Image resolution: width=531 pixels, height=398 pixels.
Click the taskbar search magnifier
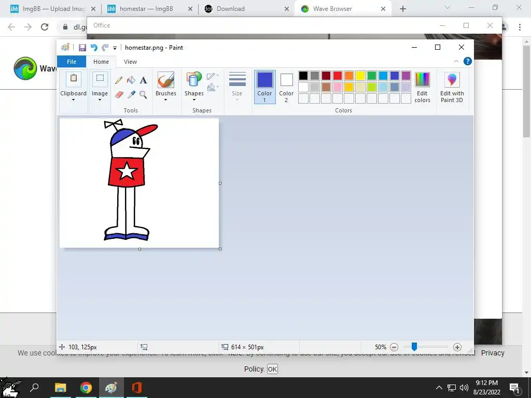click(34, 388)
